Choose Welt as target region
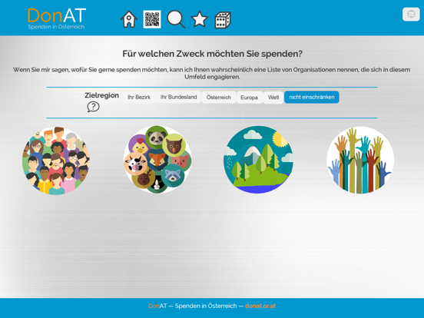The image size is (424, 318). pos(273,97)
